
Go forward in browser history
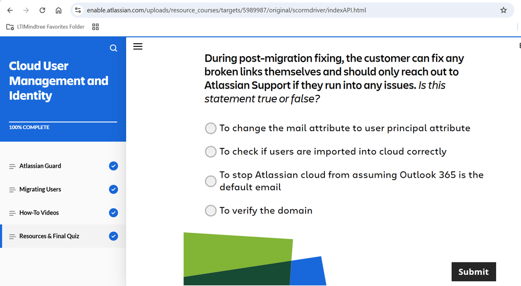(26, 10)
